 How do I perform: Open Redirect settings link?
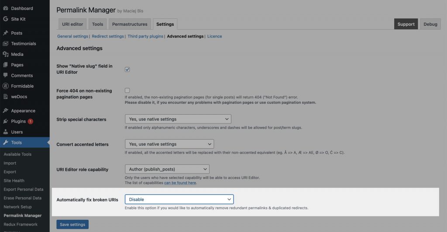point(108,36)
